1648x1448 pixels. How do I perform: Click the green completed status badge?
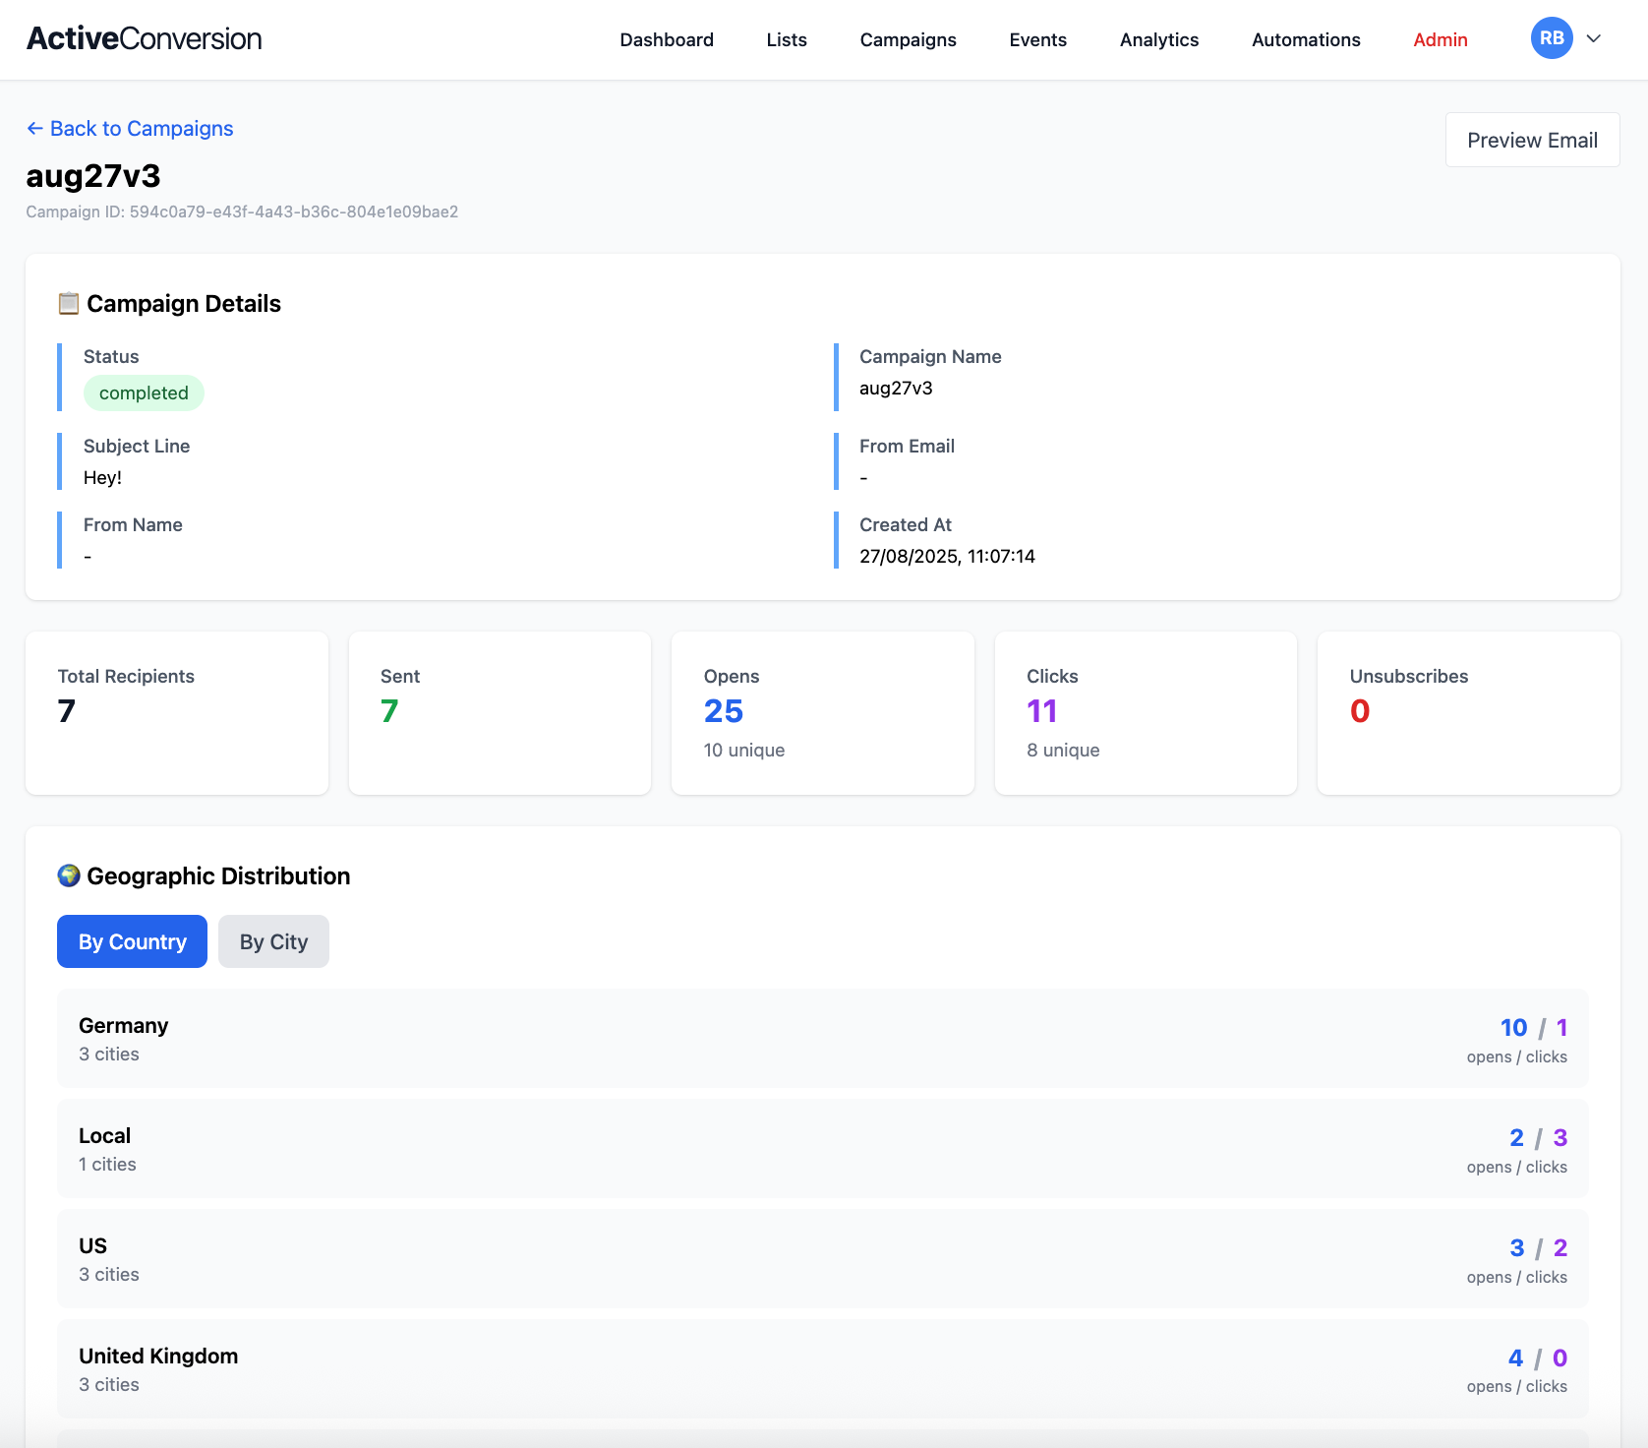coord(144,392)
